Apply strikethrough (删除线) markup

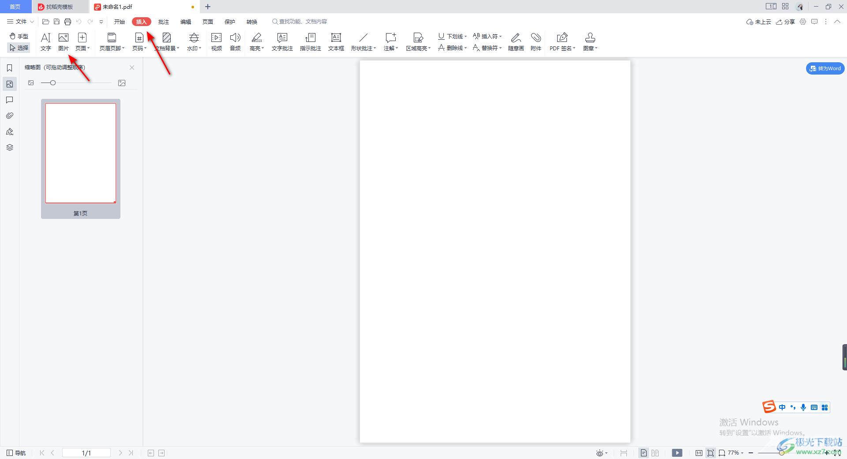coord(452,48)
